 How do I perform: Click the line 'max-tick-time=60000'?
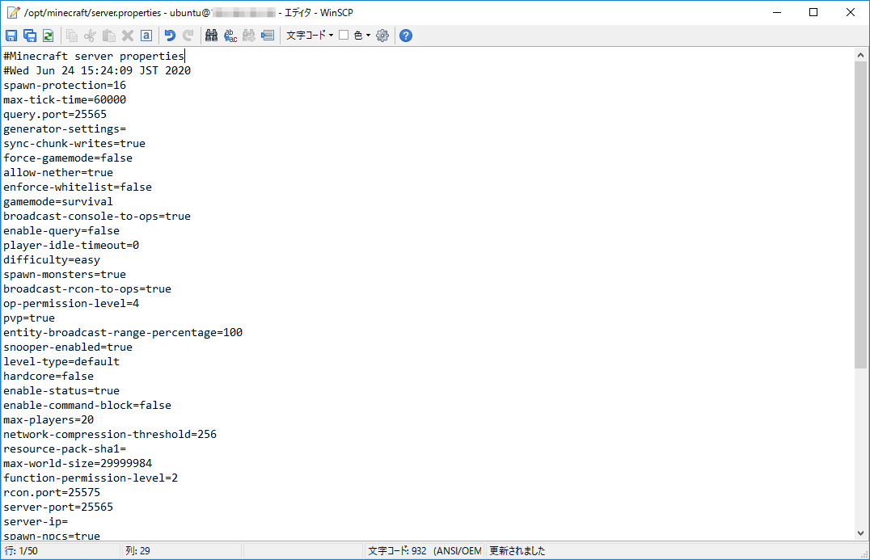click(65, 100)
